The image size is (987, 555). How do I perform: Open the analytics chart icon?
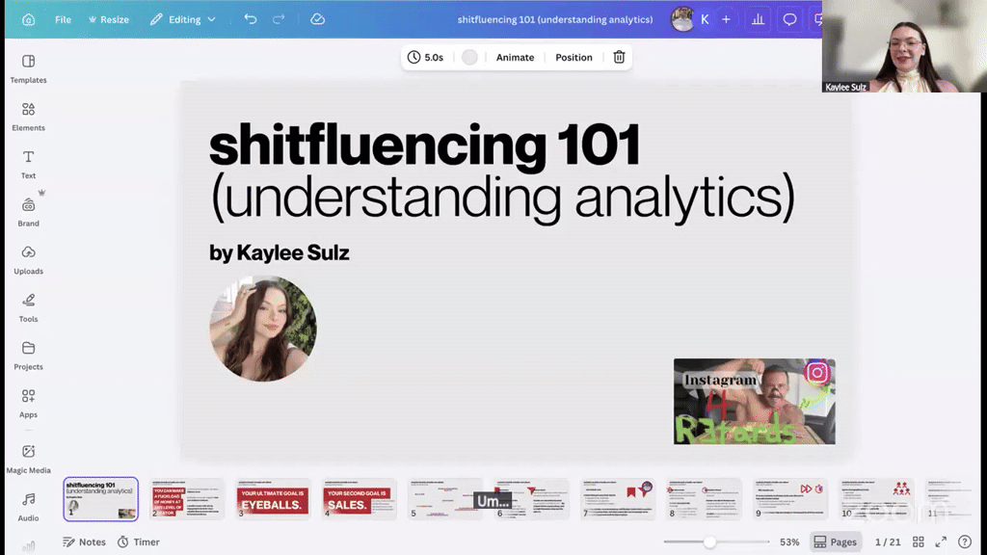click(758, 19)
